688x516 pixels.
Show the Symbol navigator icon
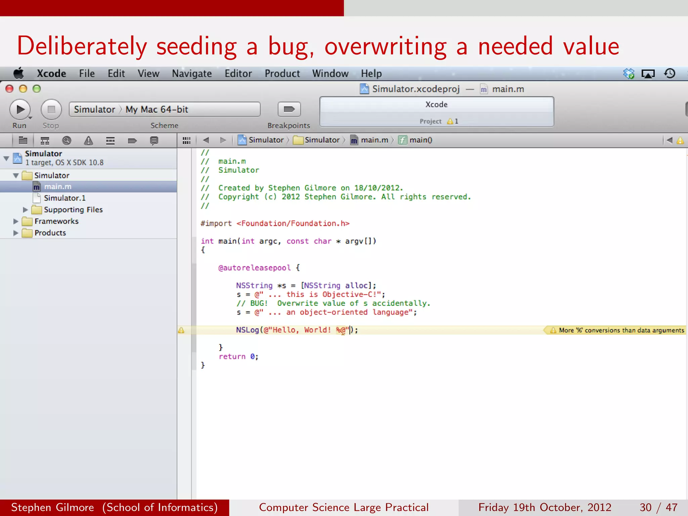click(x=45, y=140)
